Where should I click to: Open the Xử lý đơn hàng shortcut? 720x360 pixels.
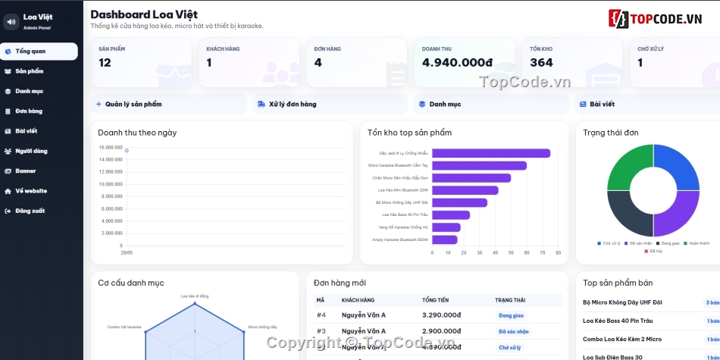330,105
